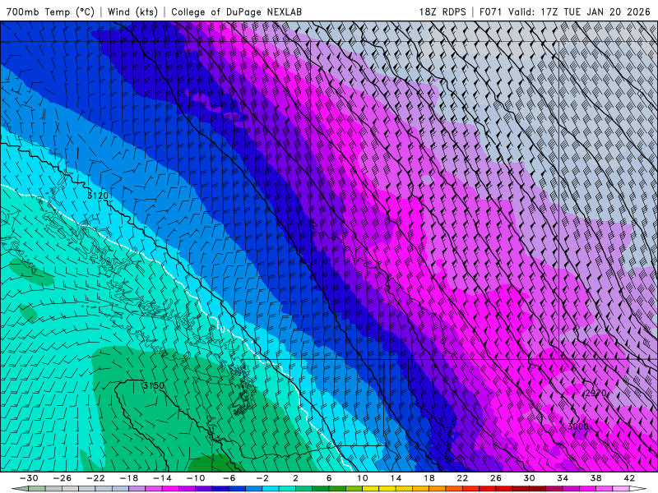Click the -14 colorbar tick label
Image resolution: width=658 pixels, height=493 pixels.
pos(162,478)
